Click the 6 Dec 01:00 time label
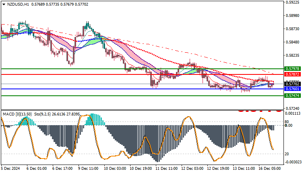Screen dimensions: 302x173 point(37,169)
